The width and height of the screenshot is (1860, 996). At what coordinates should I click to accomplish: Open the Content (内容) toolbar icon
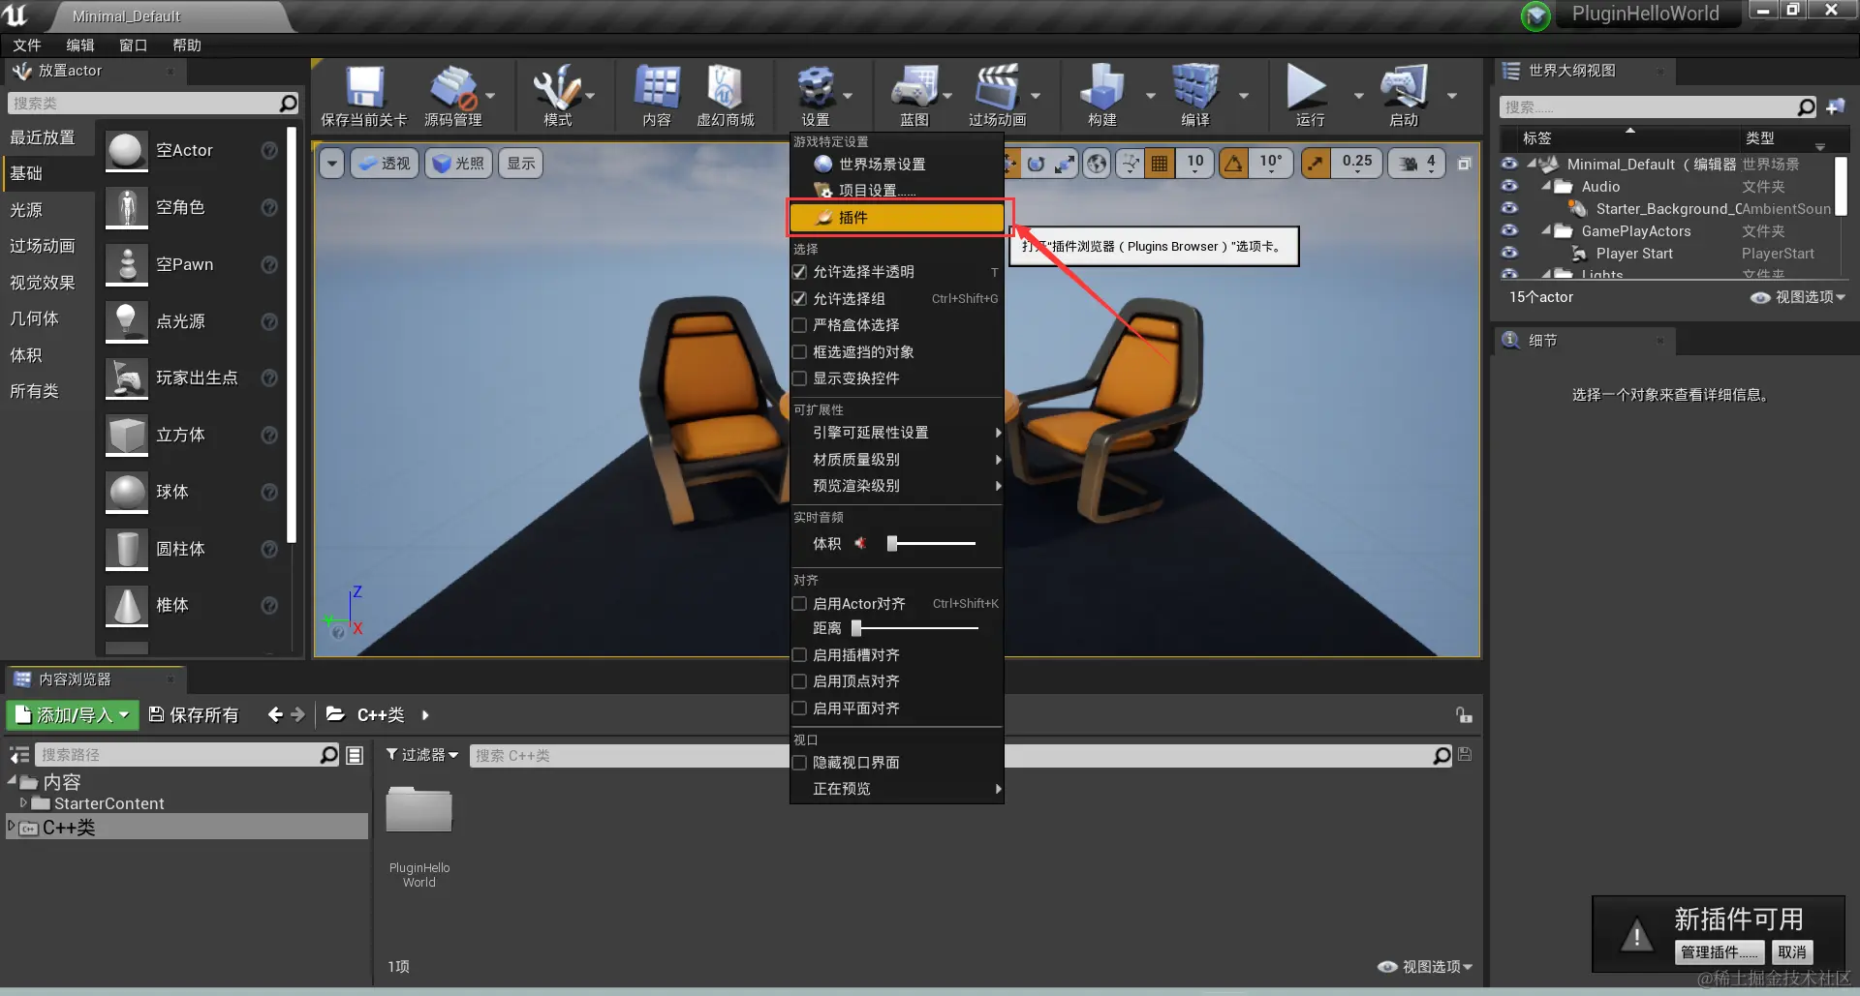point(657,87)
